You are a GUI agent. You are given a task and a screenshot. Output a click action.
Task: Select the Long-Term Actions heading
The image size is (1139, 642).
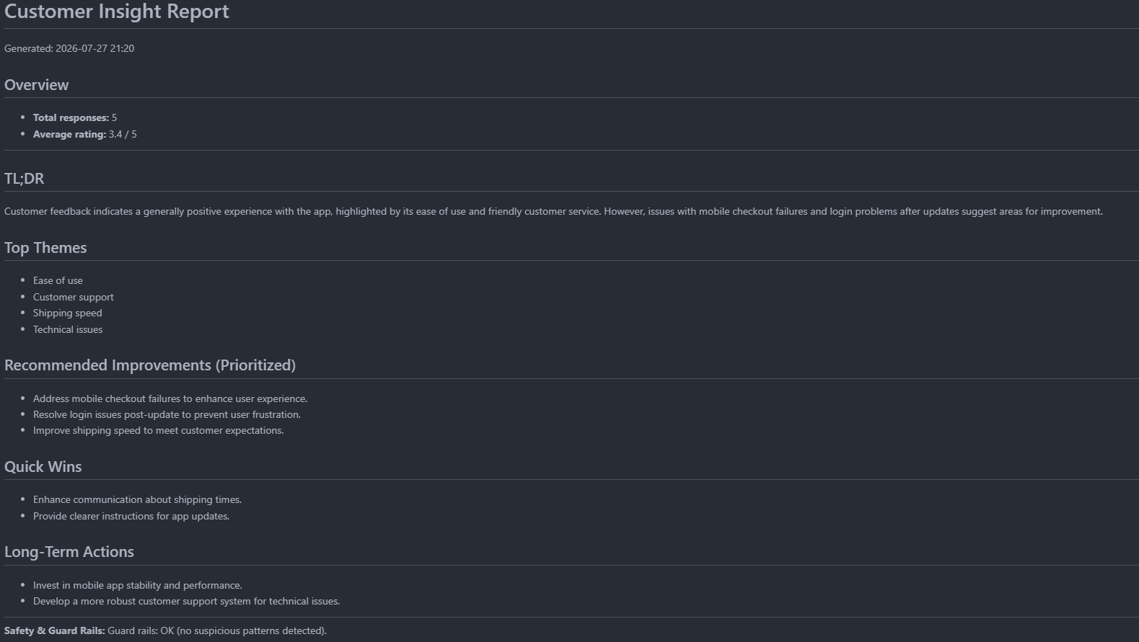(x=69, y=552)
